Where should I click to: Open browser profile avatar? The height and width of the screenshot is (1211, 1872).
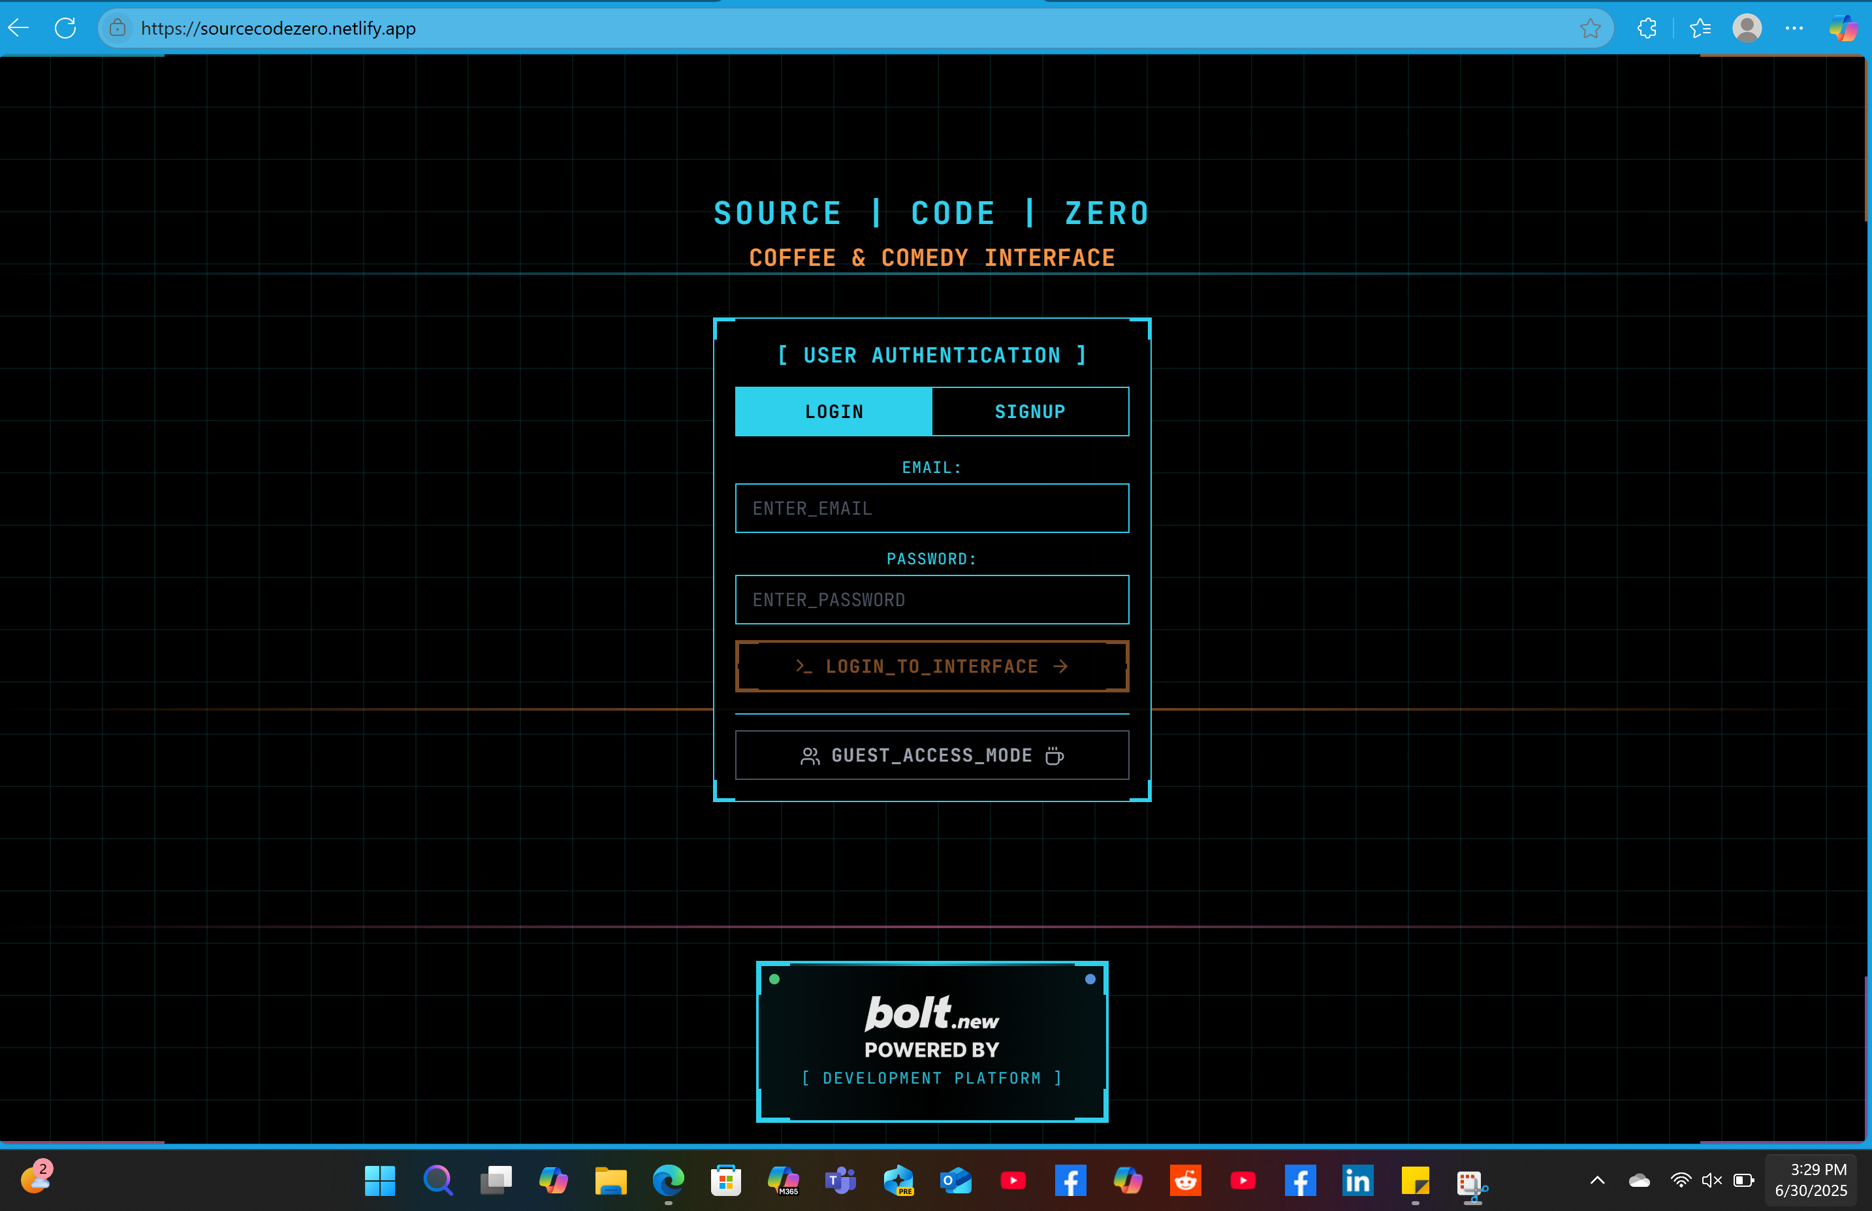(1746, 28)
